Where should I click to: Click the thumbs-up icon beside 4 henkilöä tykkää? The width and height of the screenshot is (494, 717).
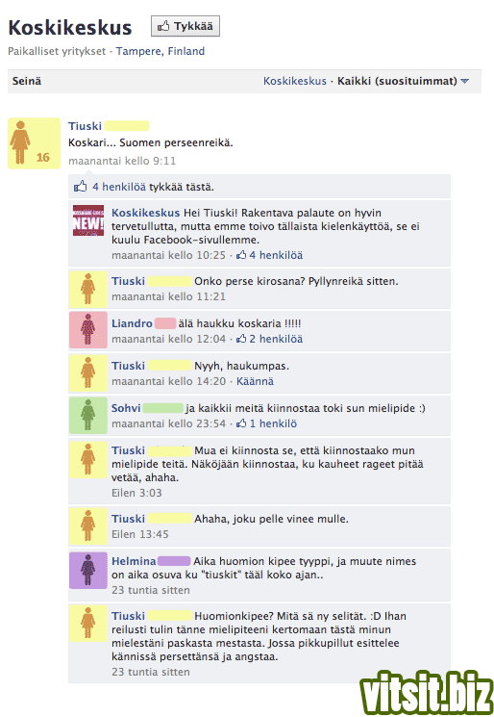pos(81,186)
